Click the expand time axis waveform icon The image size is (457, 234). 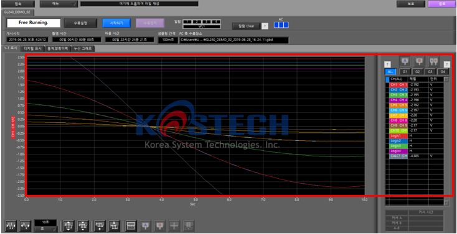pyautogui.click(x=26, y=226)
